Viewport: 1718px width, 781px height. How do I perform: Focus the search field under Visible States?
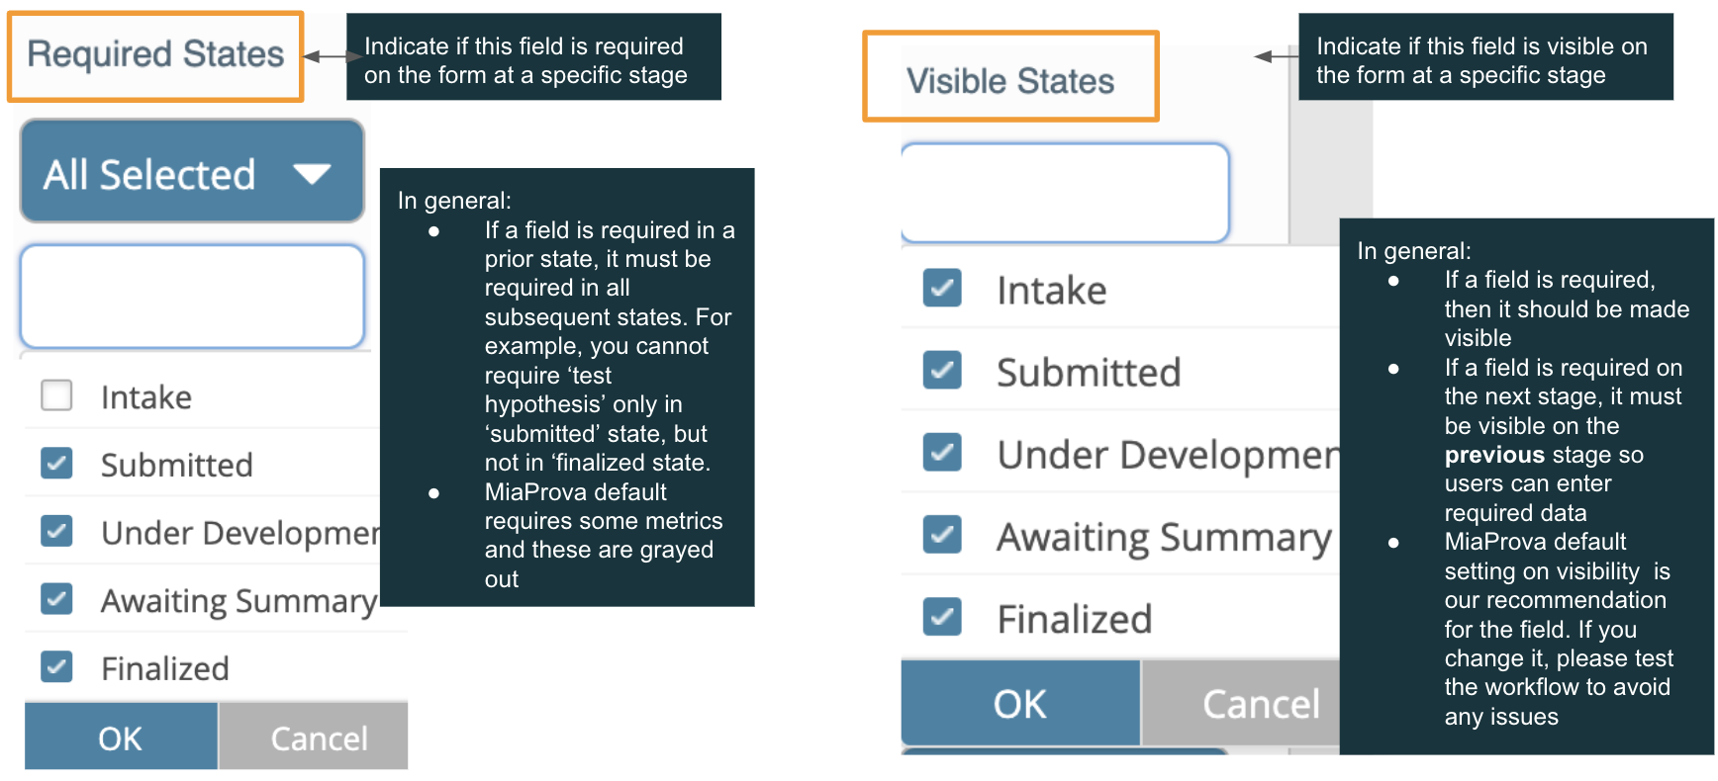pos(1065,193)
